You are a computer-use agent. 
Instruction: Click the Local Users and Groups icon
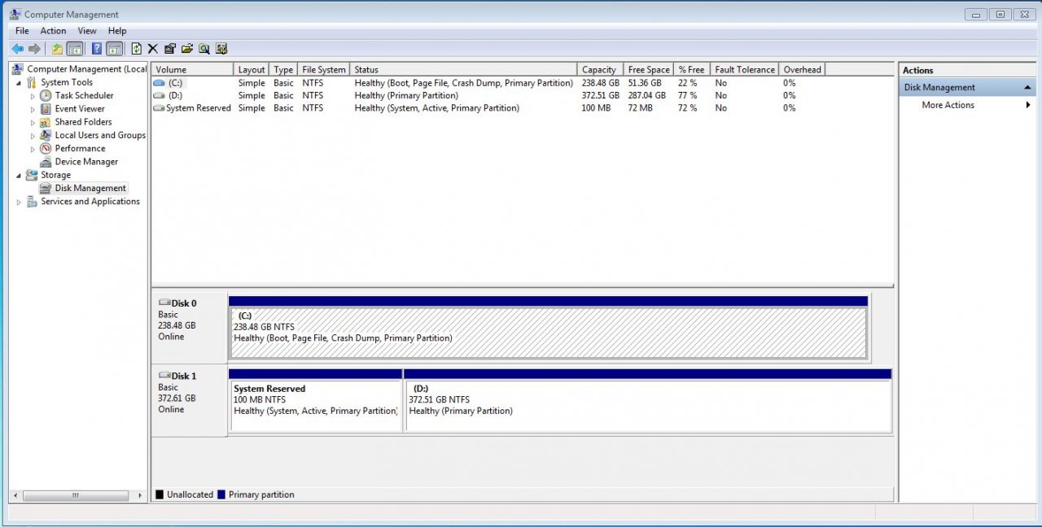46,136
